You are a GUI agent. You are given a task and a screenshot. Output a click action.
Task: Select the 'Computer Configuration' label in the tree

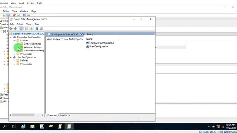pos(29,37)
